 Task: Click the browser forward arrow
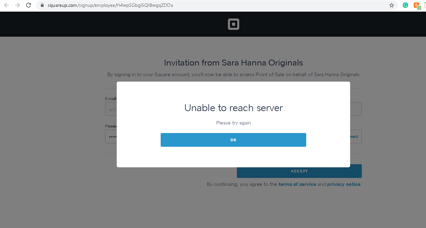[18, 5]
